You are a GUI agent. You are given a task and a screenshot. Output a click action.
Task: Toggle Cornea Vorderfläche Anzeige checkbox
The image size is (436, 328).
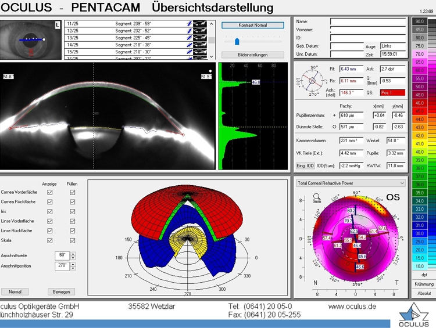(x=50, y=192)
